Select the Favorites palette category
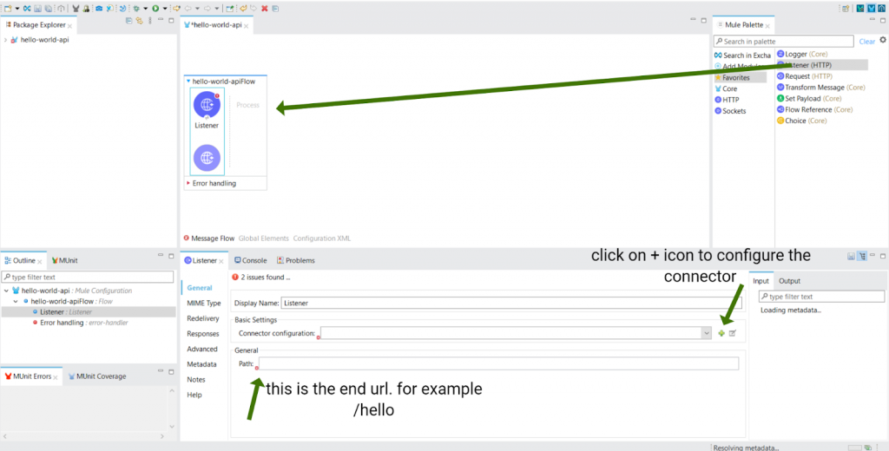 (741, 77)
